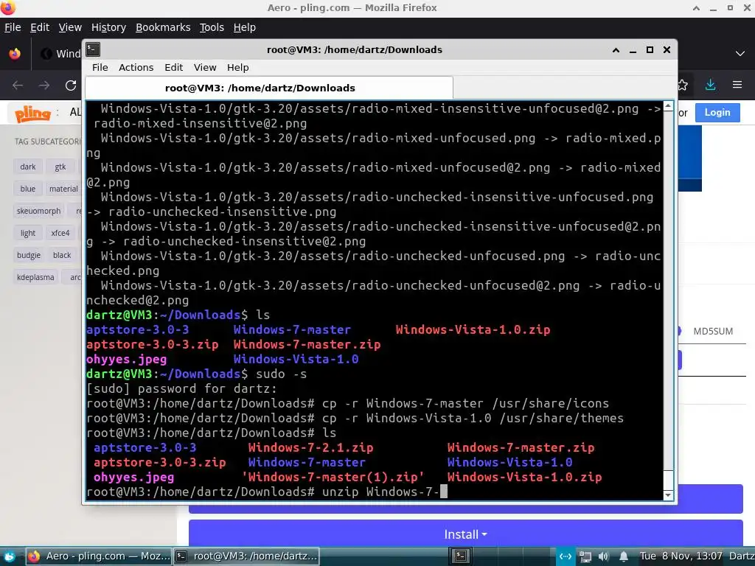Click the taskbar clock date

click(681, 556)
